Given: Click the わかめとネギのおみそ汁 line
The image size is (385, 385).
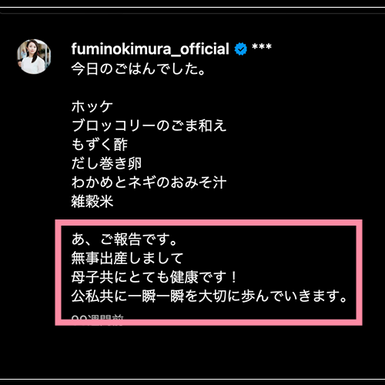Looking at the screenshot, I should 149,182.
